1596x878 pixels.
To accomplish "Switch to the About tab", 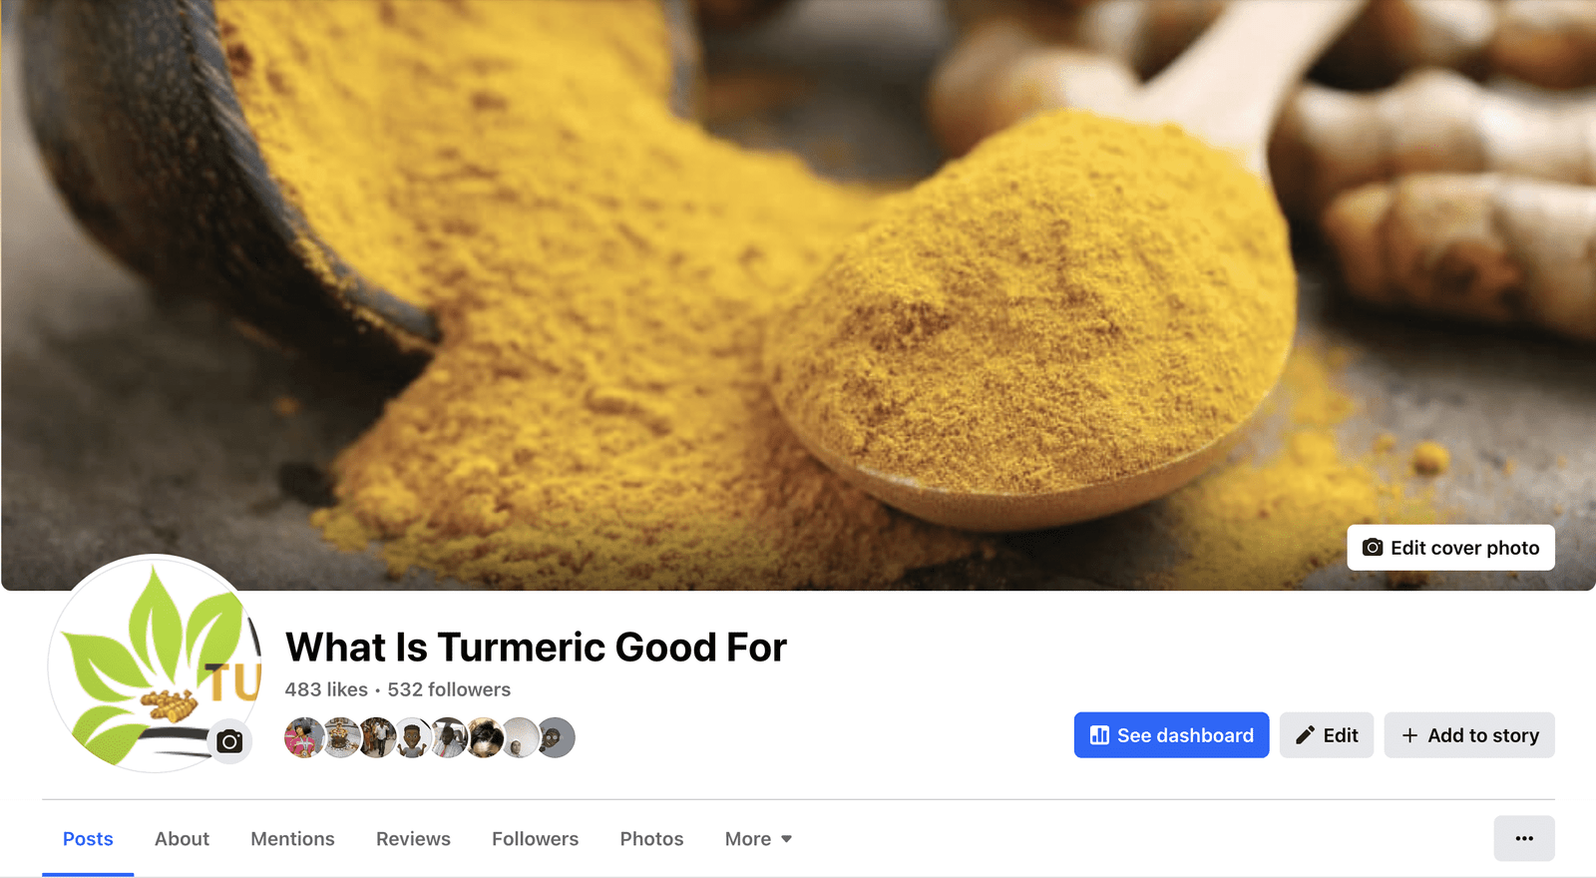I will (x=182, y=839).
